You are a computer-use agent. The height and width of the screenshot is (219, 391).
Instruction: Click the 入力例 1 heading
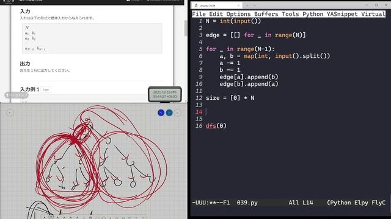29,89
